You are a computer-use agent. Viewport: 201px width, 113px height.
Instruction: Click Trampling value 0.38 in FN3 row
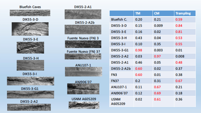point(179,75)
